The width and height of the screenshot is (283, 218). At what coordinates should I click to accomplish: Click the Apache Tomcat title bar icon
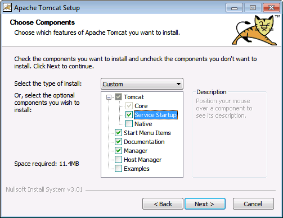7,8
